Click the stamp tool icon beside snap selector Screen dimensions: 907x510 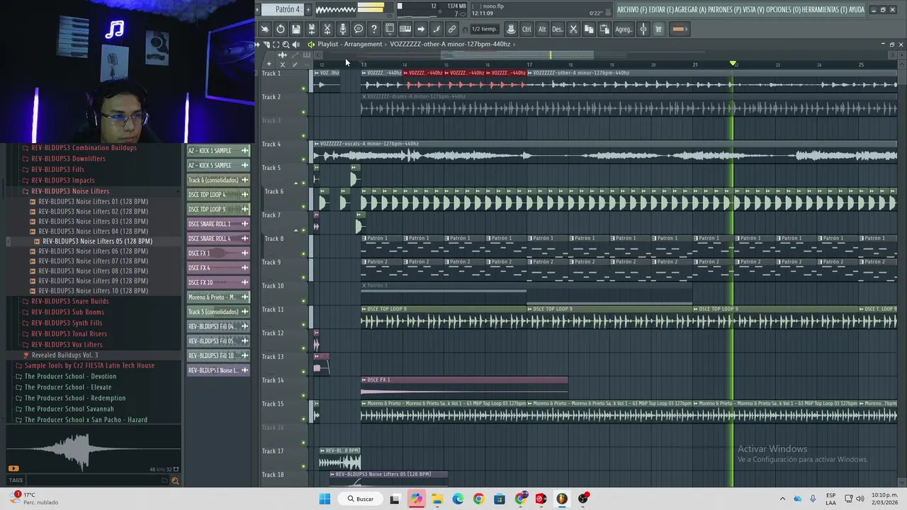511,29
